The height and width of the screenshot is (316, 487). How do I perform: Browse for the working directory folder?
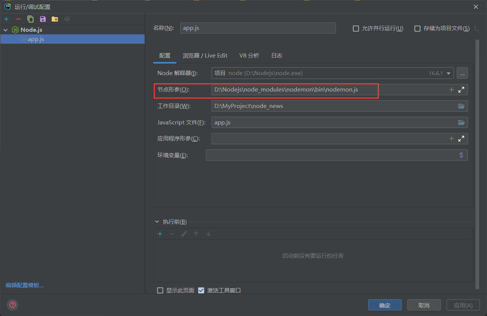tap(461, 106)
